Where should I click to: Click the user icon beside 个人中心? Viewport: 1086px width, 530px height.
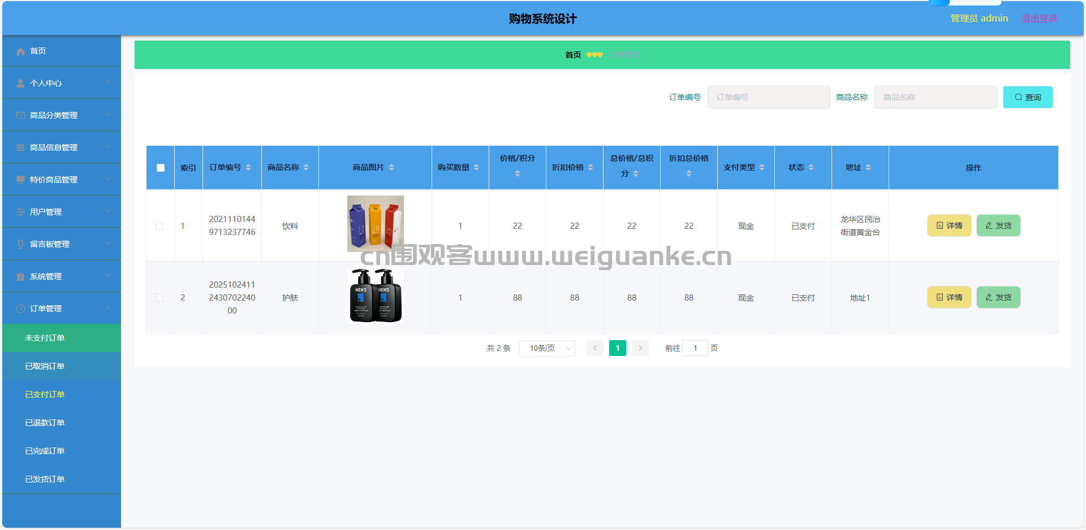click(20, 84)
